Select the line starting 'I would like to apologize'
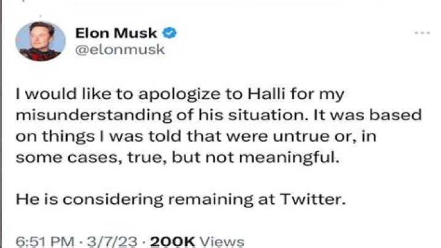Image resolution: width=441 pixels, height=248 pixels. [180, 95]
